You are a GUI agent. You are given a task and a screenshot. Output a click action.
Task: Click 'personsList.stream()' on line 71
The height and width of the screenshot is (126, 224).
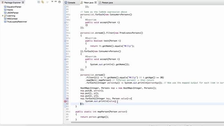[x=92, y=75]
